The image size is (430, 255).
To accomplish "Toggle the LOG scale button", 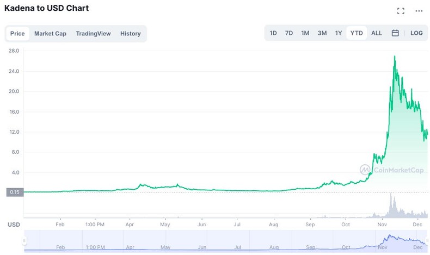I will pos(416,33).
